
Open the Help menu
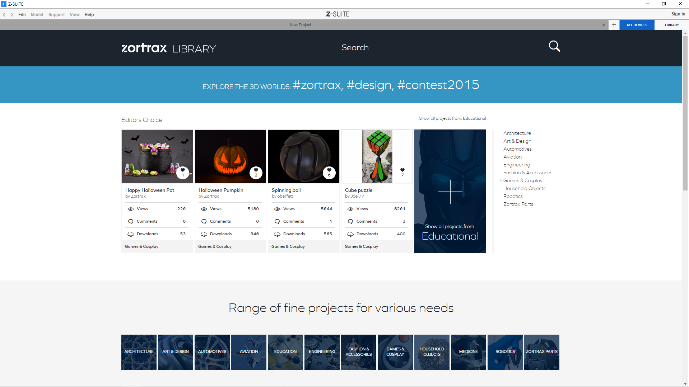(89, 15)
